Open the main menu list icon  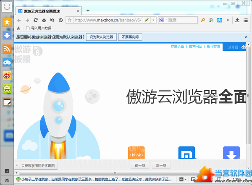tap(246, 20)
